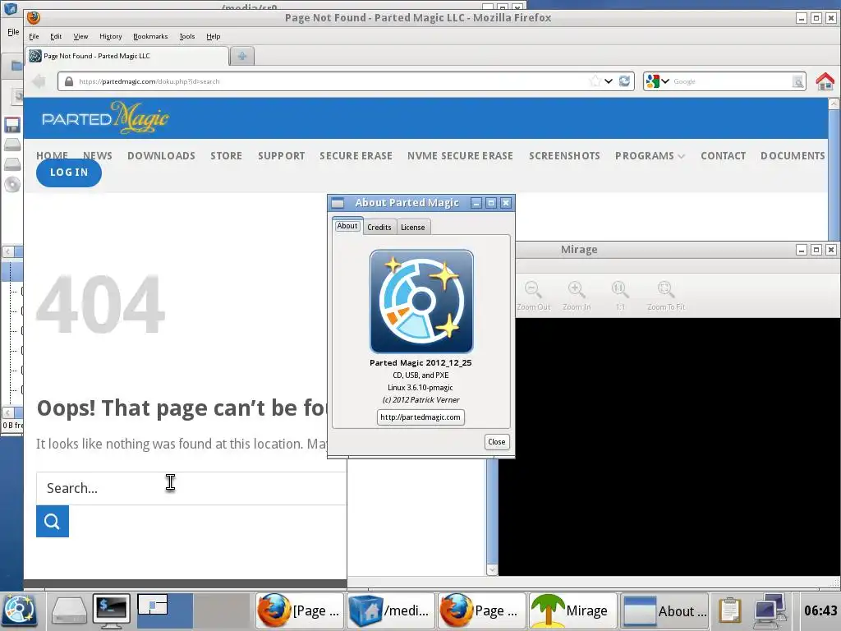Click the floppy save icon in file manager
The image size is (841, 631).
11,125
